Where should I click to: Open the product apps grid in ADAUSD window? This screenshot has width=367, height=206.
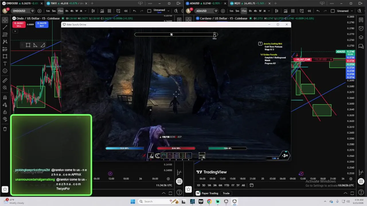pos(361,181)
